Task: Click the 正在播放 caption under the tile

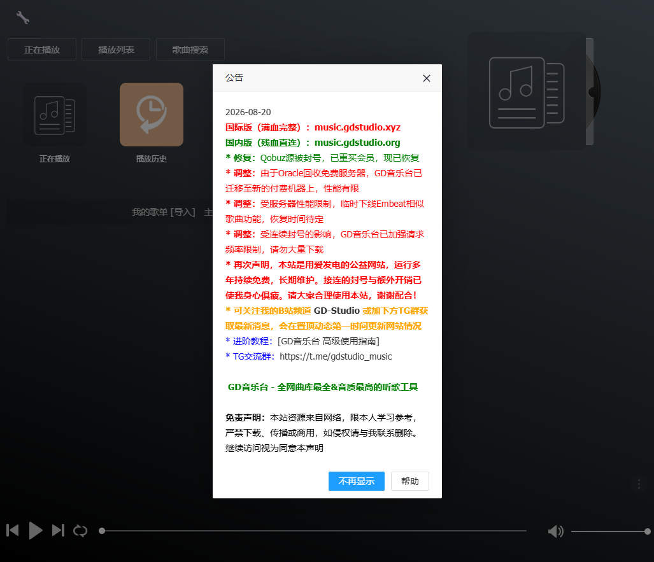Action: point(55,159)
